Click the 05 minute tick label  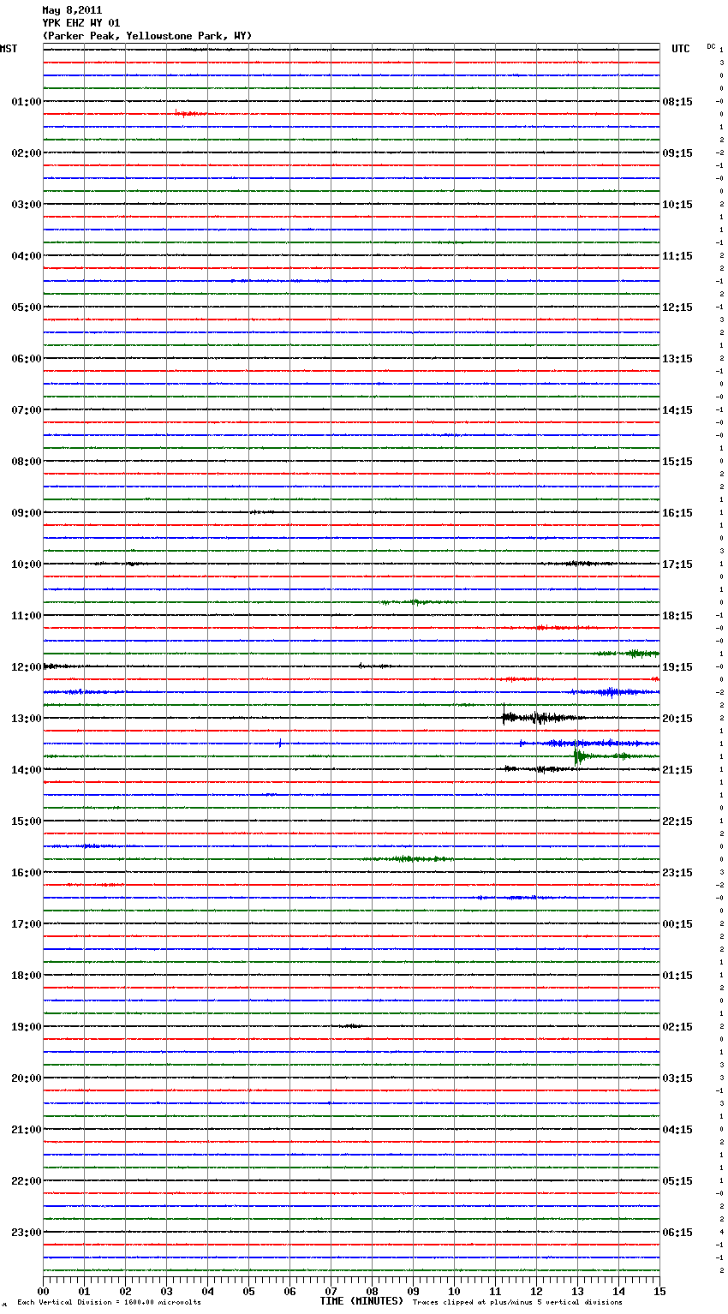click(x=248, y=1291)
